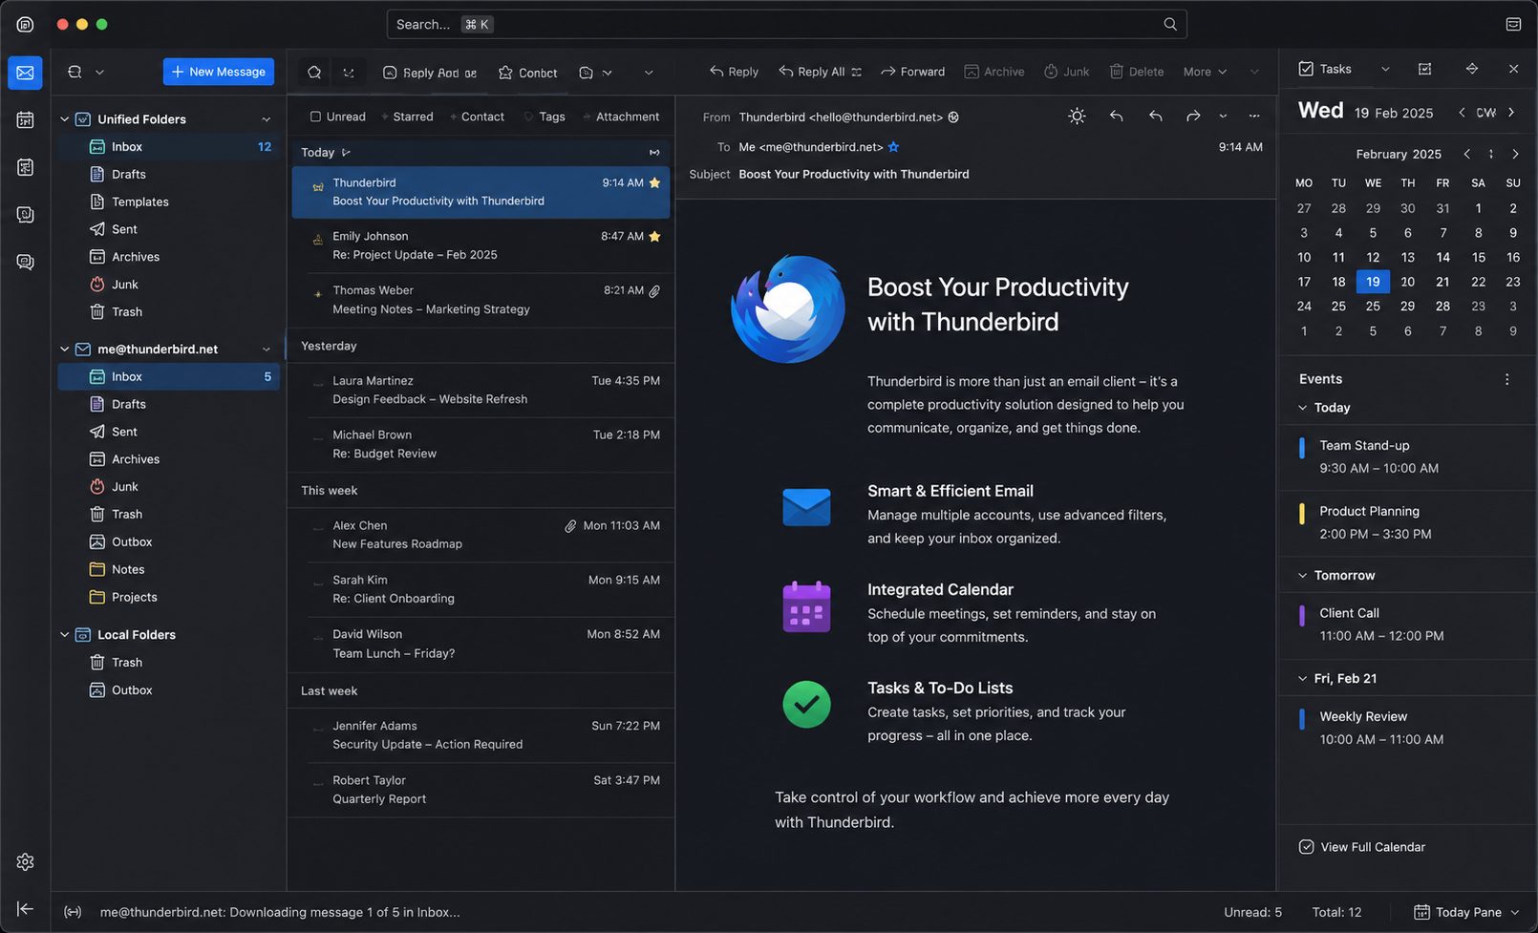Toggle the star beside the Me recipient address
The width and height of the screenshot is (1538, 933).
coord(894,147)
